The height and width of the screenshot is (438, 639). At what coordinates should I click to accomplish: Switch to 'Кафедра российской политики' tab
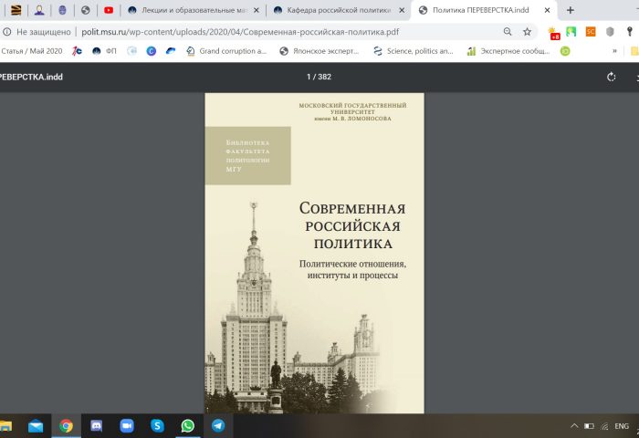(336, 10)
